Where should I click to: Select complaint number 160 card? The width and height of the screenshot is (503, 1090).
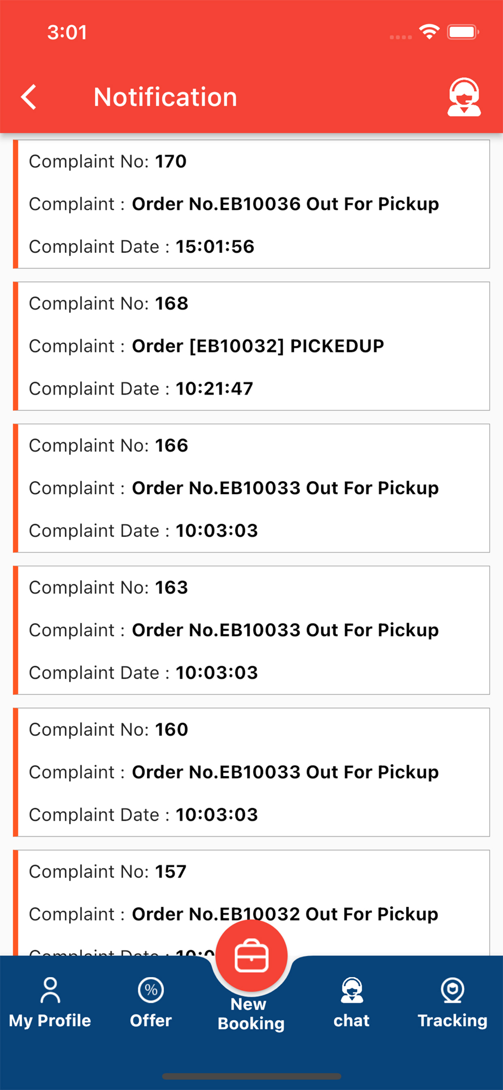(251, 772)
